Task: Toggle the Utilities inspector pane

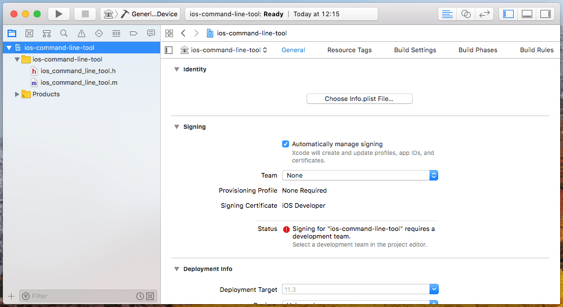Action: (x=546, y=14)
